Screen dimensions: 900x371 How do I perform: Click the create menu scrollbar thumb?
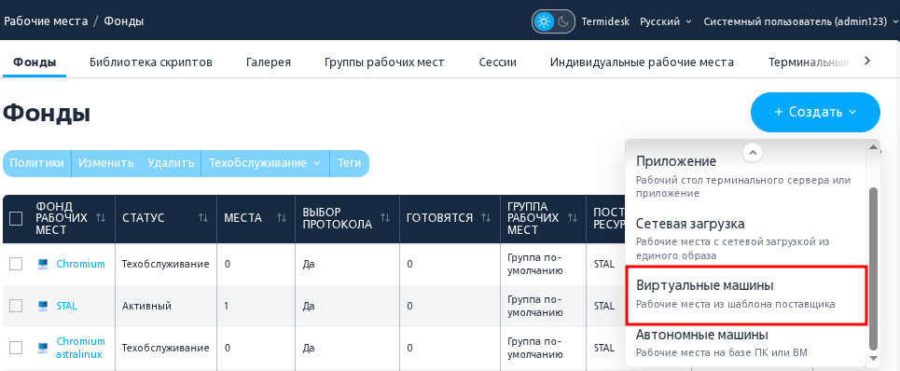[x=874, y=268]
